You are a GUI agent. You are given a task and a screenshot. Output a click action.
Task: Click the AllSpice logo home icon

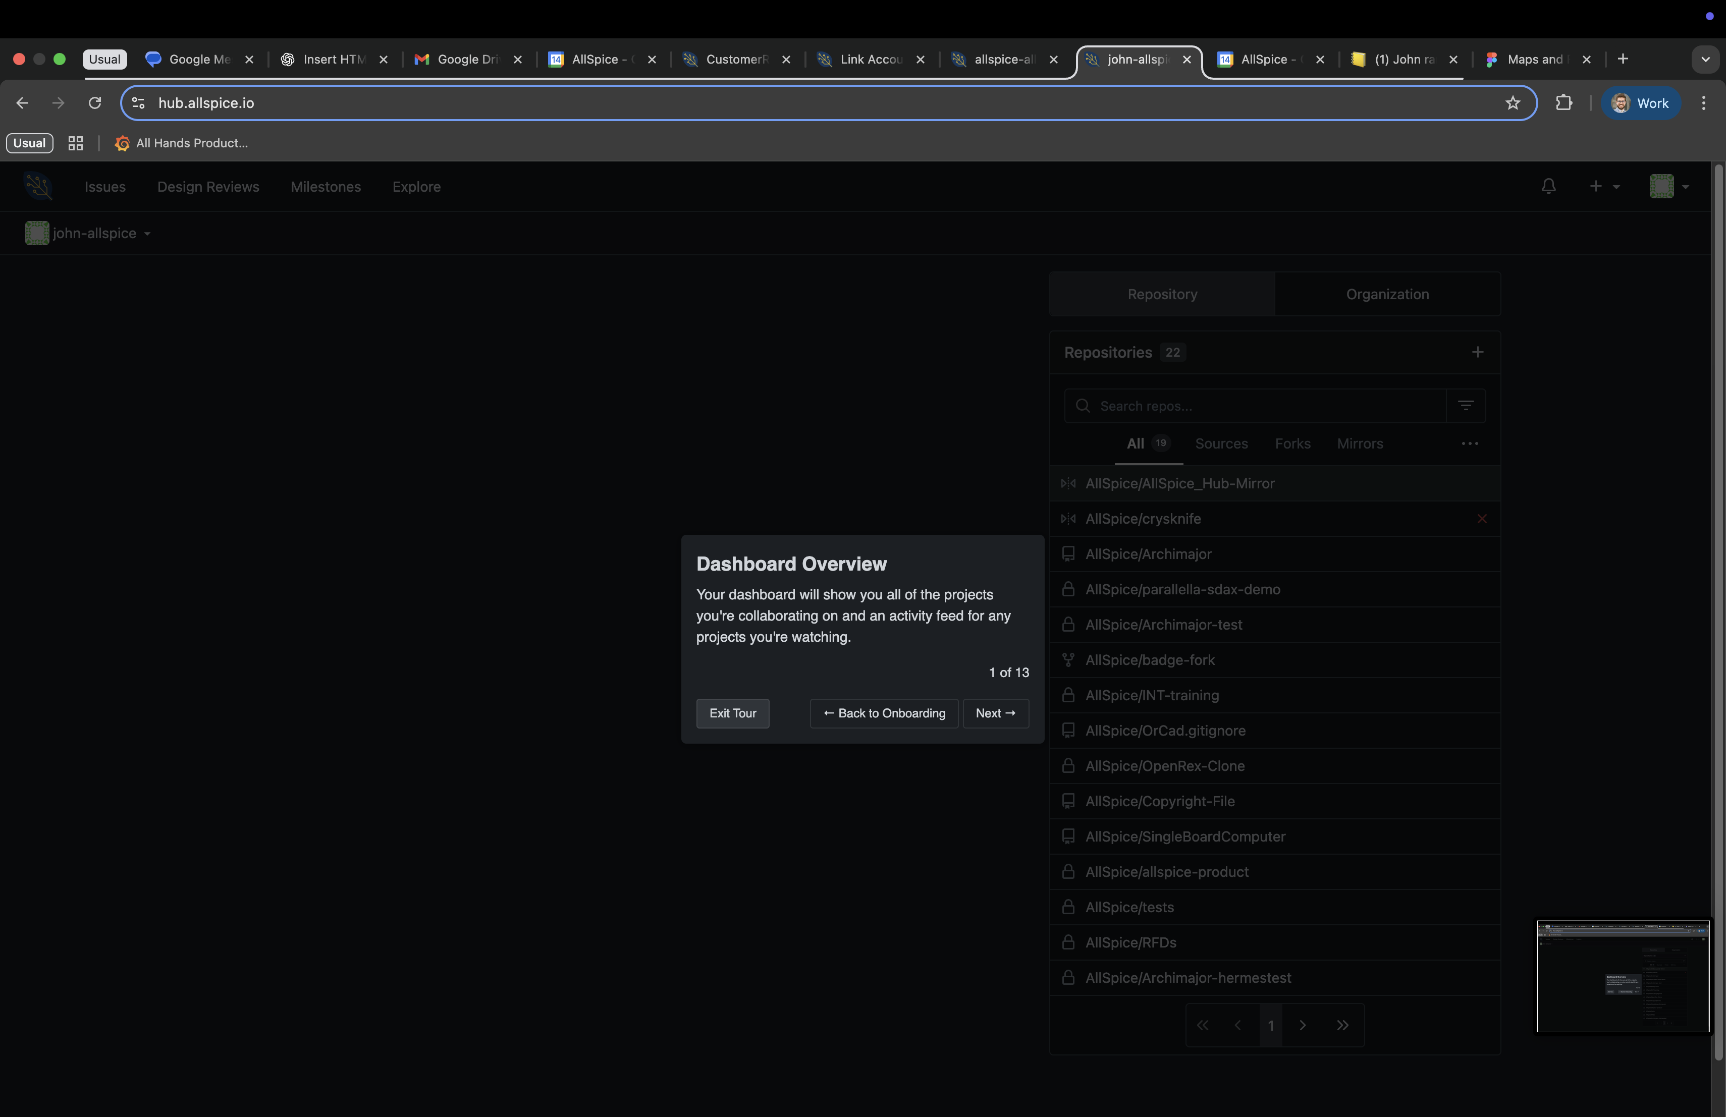(38, 186)
